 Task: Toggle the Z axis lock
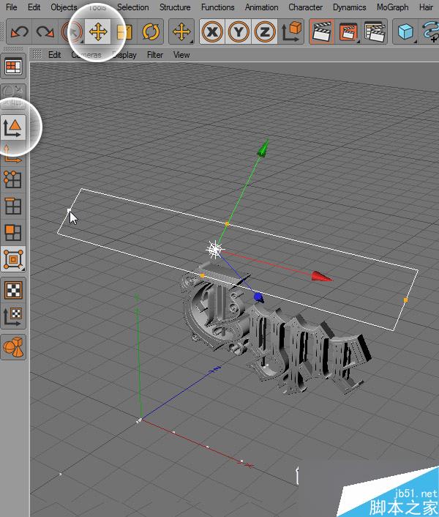(x=264, y=31)
